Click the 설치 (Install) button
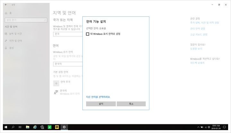Screen dimensions: 231x133 tap(101, 104)
